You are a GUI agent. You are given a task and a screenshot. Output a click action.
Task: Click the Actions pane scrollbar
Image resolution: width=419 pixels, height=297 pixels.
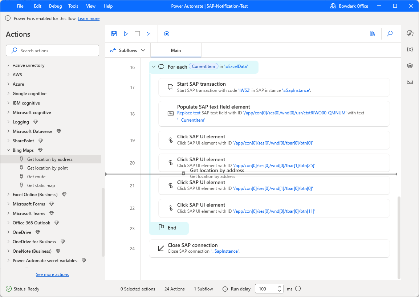tap(103, 222)
